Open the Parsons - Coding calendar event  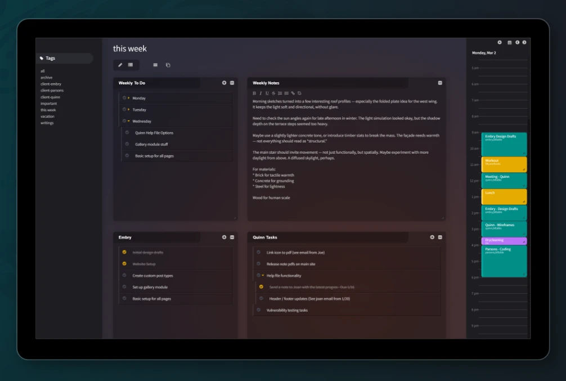coord(504,261)
